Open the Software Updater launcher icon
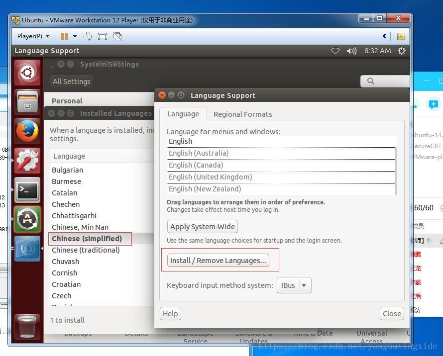443x356 pixels. tap(27, 219)
